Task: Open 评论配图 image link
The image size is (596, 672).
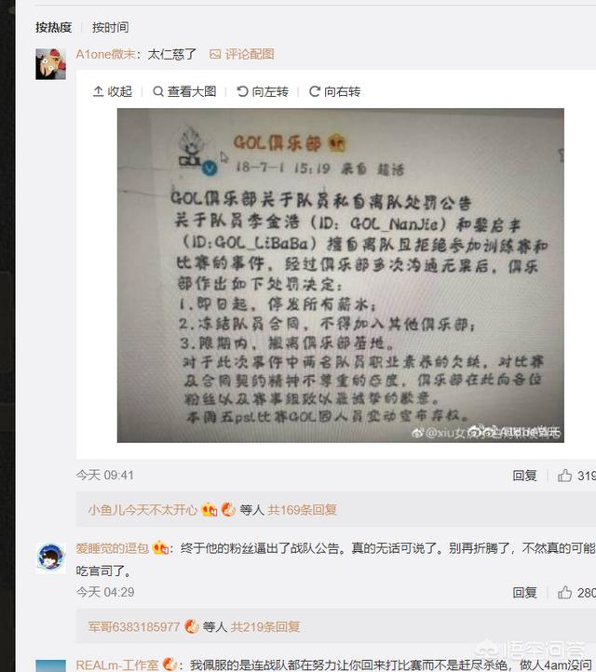Action: tap(242, 54)
